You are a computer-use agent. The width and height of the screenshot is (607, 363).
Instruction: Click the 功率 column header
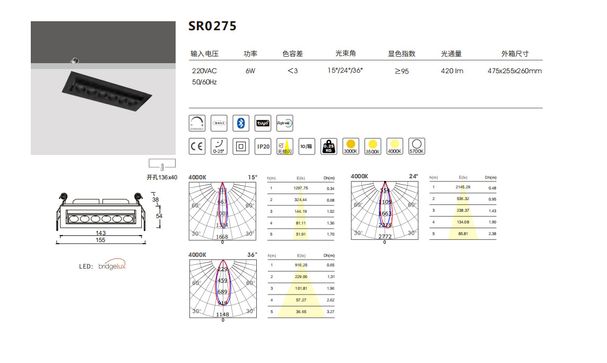pyautogui.click(x=250, y=54)
